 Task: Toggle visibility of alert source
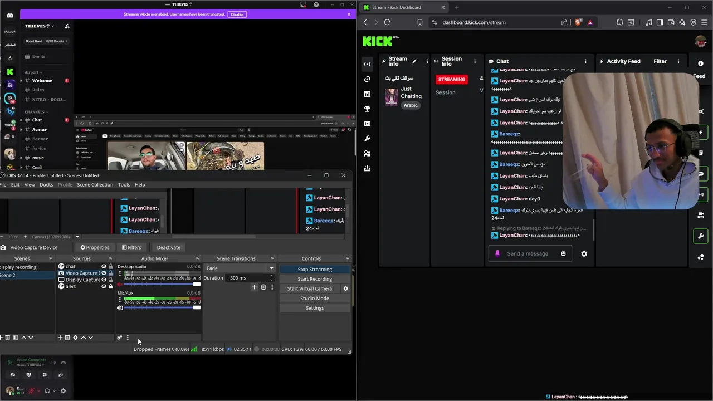[104, 287]
